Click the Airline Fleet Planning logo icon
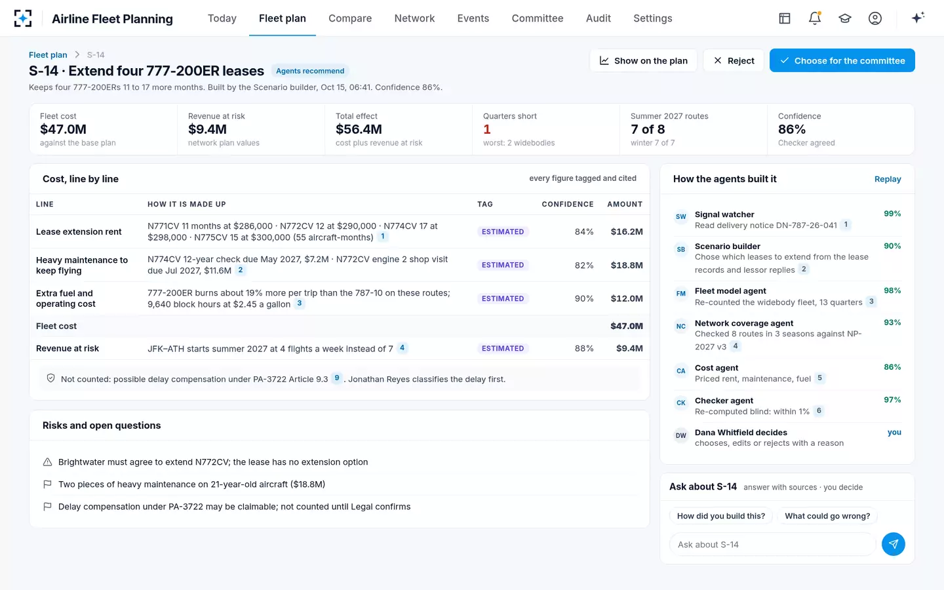944x590 pixels. tap(23, 18)
